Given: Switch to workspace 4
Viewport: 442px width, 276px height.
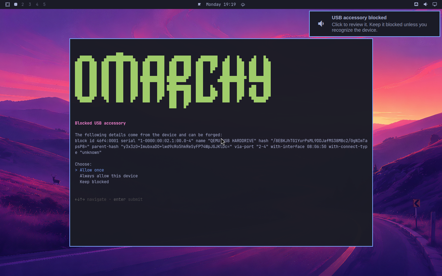Looking at the screenshot, I should (x=37, y=4).
